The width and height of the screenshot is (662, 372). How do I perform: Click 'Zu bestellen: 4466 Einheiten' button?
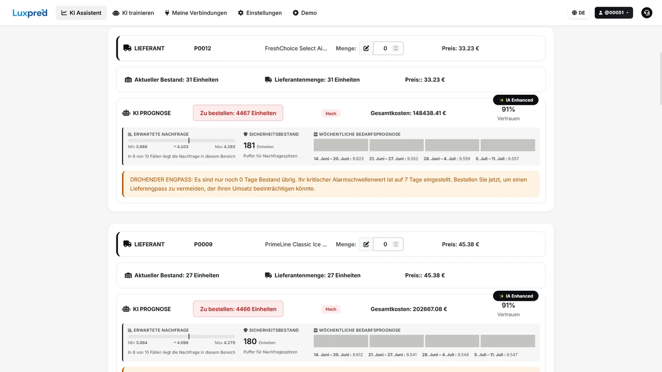tap(238, 309)
